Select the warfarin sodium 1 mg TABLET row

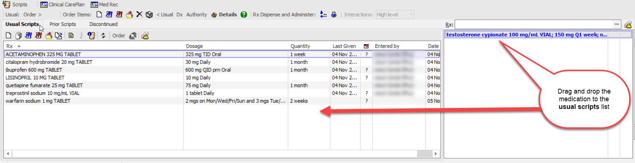click(x=38, y=101)
